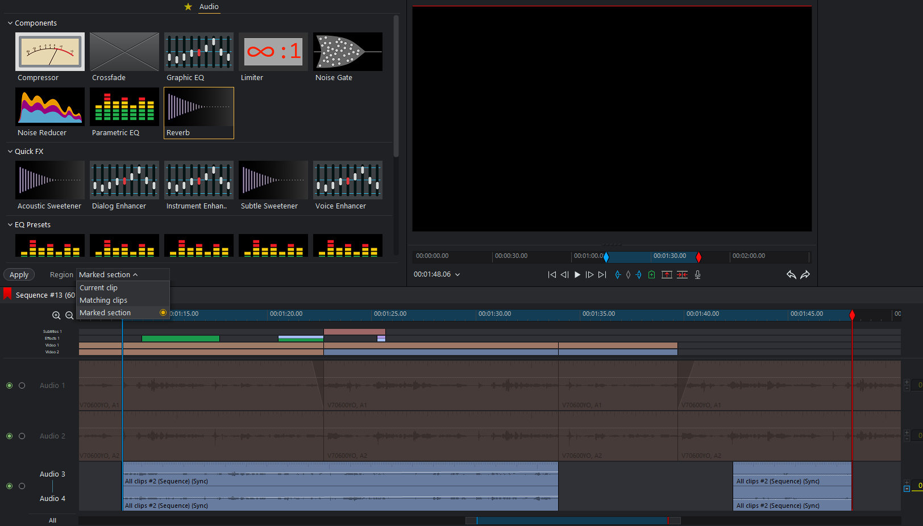Screen dimensions: 923x526
Task: Mark the Out point with the blue icon
Action: (x=639, y=275)
